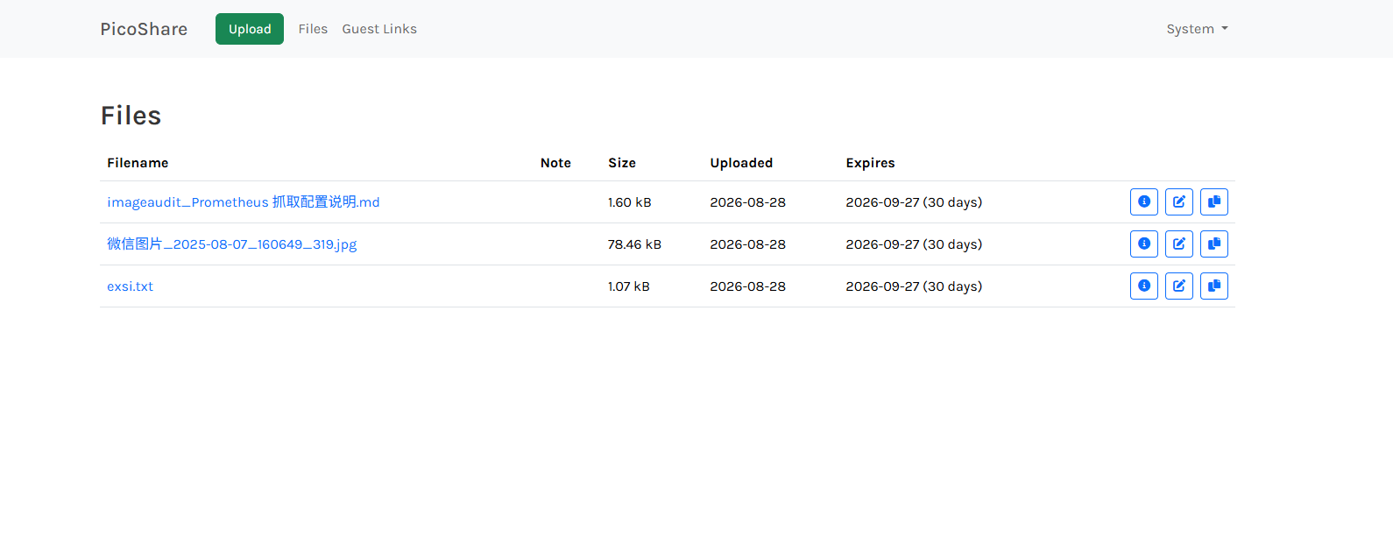Screen dimensions: 1393x558
Task: Edit the imageaudit_Prometheus md file entry
Action: 1179,202
